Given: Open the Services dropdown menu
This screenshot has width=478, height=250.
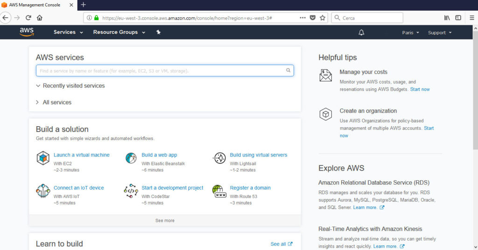Looking at the screenshot, I should 68,32.
